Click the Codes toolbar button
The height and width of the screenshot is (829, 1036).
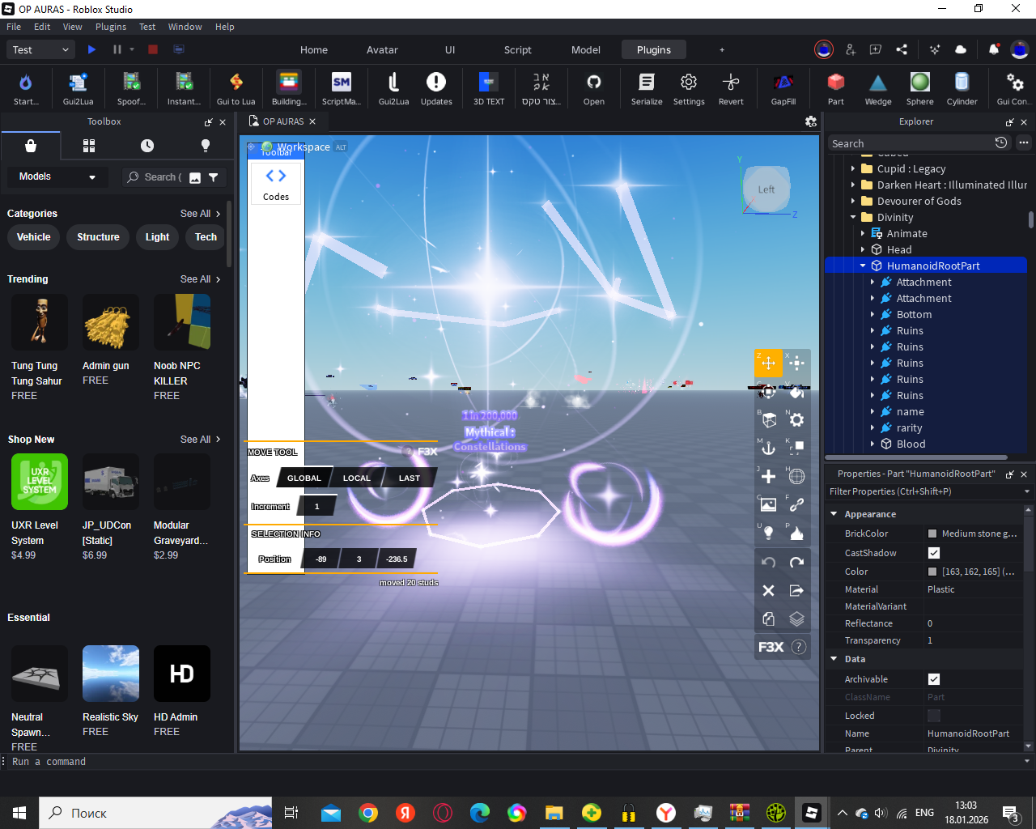pos(276,184)
